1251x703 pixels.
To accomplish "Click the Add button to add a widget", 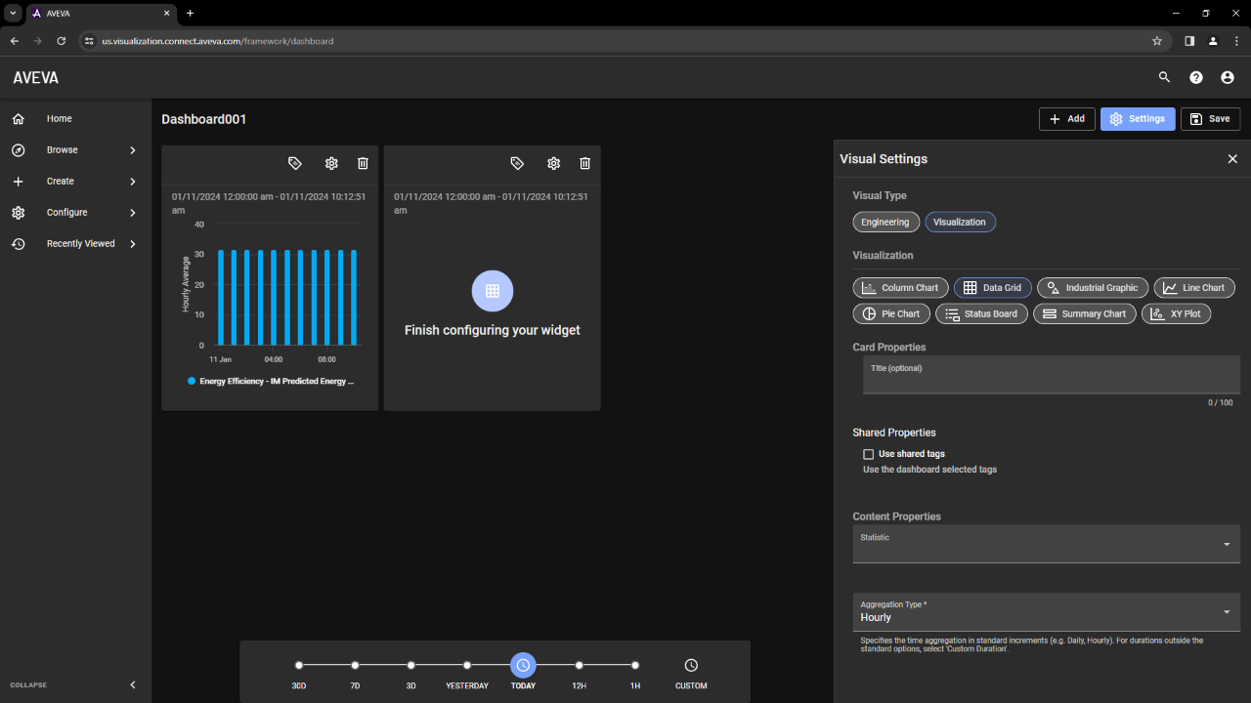I will coord(1066,119).
